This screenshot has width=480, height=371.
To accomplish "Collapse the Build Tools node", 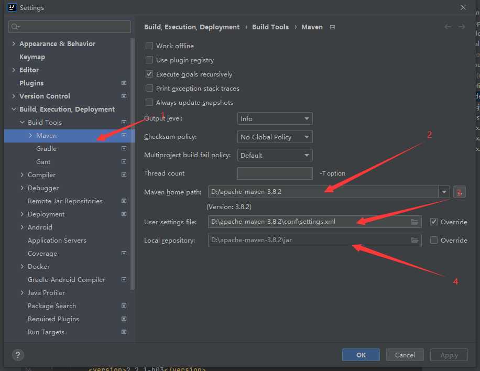I will pos(22,122).
